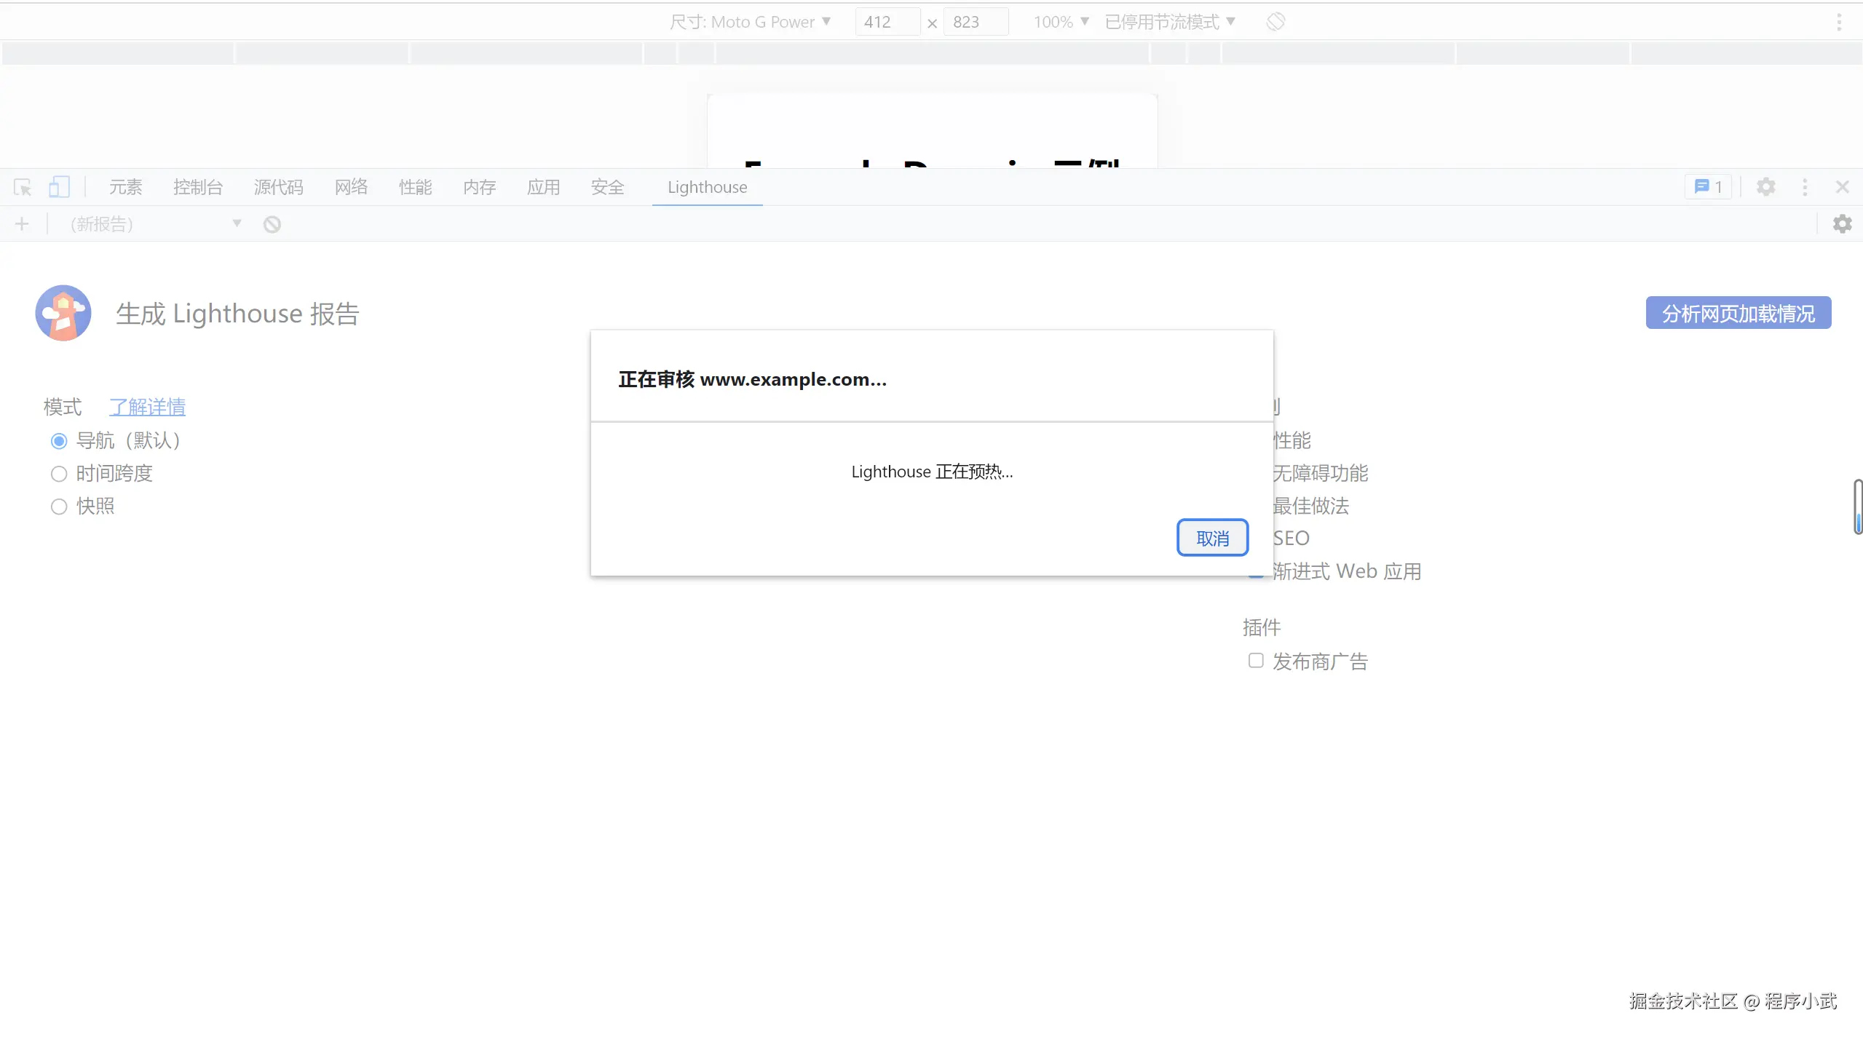The image size is (1863, 1037).
Task: Select the 快照 mode radio button
Action: coord(59,507)
